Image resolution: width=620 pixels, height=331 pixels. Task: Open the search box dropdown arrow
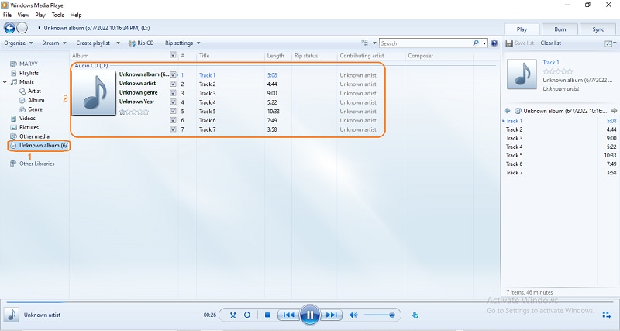point(484,43)
